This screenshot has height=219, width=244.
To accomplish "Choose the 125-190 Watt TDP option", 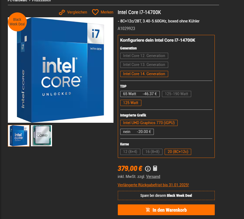I will coord(177,94).
